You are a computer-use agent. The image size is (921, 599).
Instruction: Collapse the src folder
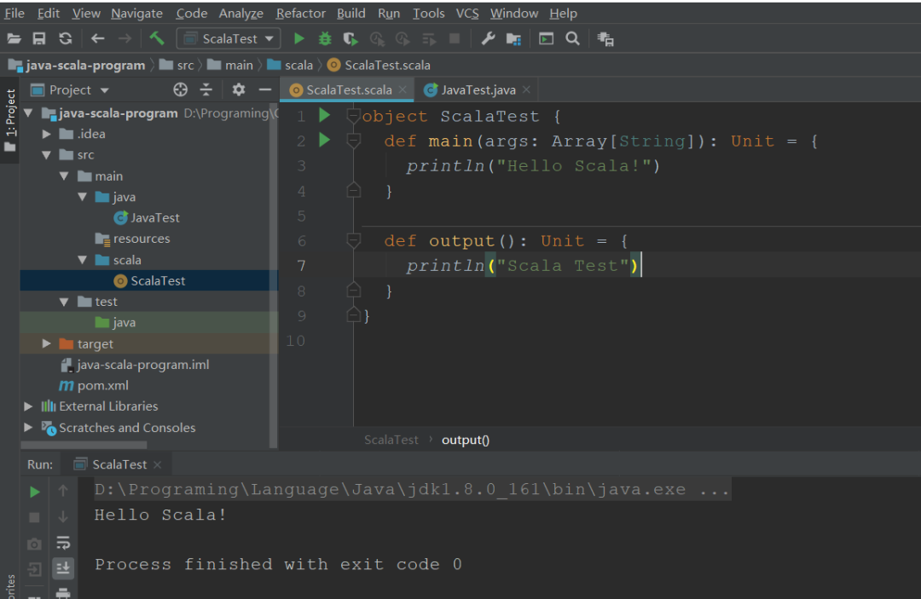[x=46, y=155]
